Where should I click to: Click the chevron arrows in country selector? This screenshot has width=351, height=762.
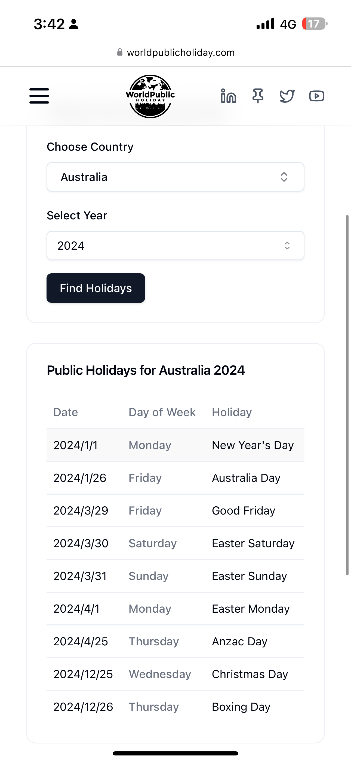[x=284, y=177]
